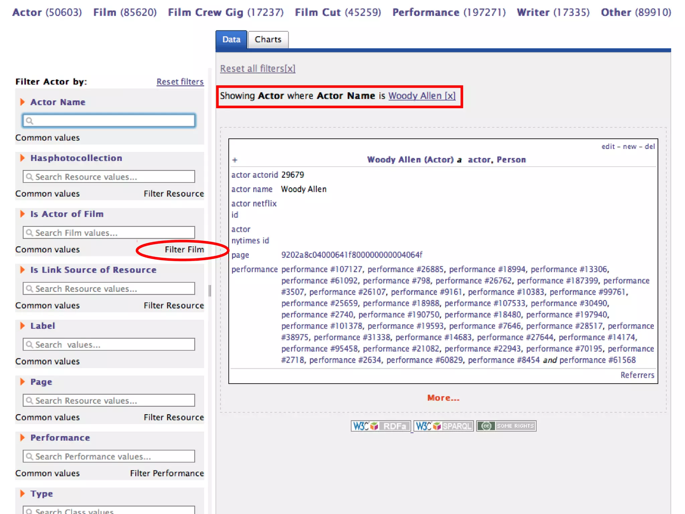
Task: Click the Filter Film link
Action: coord(184,250)
